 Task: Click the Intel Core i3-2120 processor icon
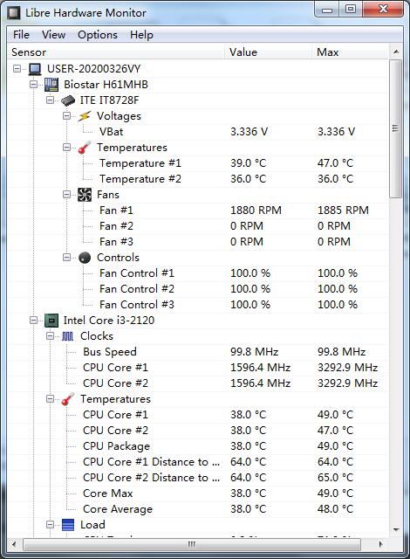51,321
